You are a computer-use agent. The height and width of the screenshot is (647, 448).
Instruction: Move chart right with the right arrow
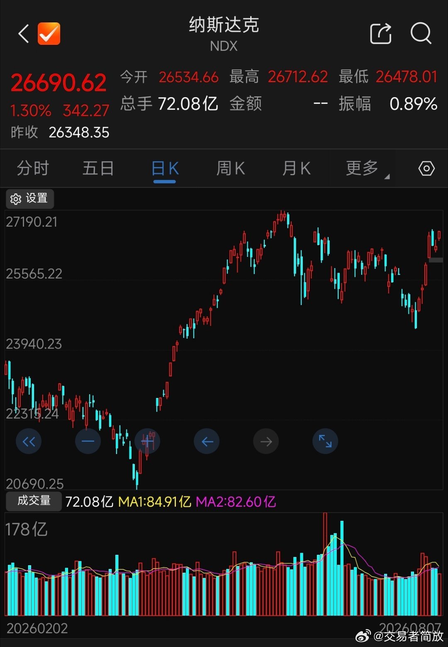(266, 441)
